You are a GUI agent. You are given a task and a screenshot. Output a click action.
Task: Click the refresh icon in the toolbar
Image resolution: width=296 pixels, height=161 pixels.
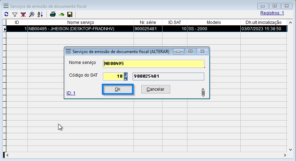[6, 14]
